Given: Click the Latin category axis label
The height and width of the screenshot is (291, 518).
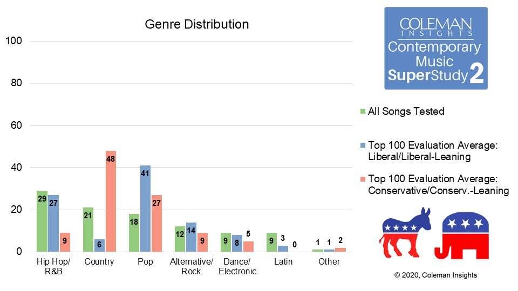Looking at the screenshot, I should pos(283,262).
